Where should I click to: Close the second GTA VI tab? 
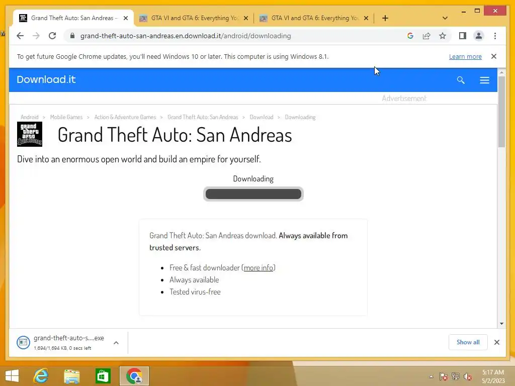coord(246,18)
